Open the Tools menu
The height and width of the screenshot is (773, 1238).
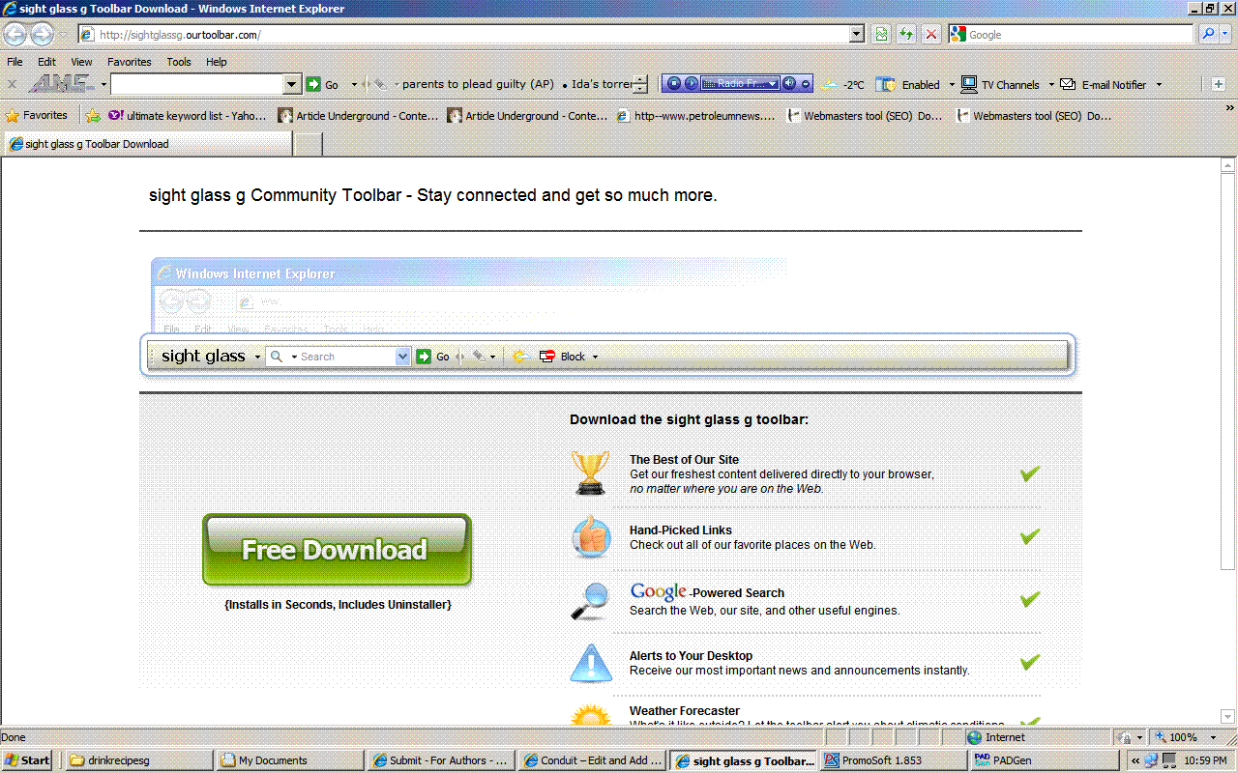click(x=179, y=62)
